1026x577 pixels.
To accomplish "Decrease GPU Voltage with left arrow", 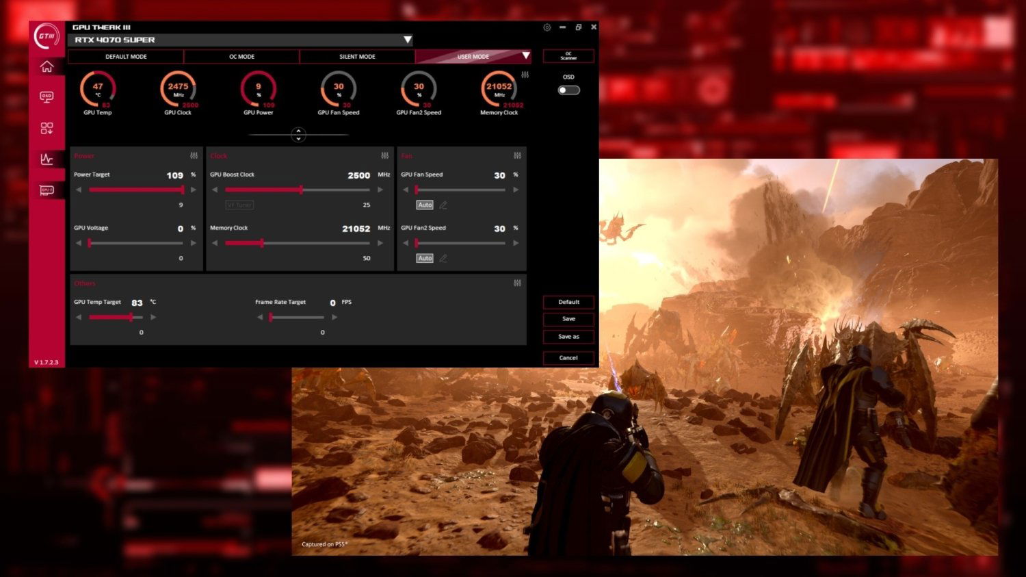I will (79, 243).
